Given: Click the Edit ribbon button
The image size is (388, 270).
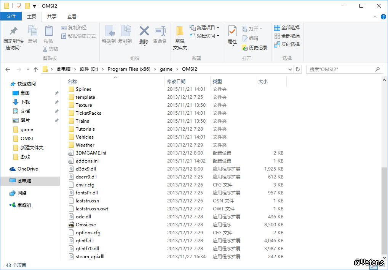Looking at the screenshot, I should tap(250, 38).
